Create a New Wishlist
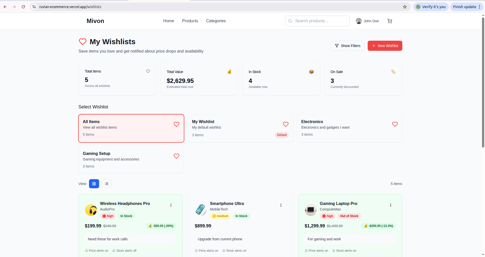 (x=385, y=46)
